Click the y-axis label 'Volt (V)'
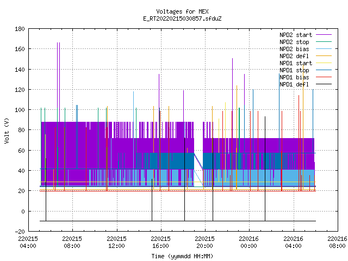Image resolution: width=348 pixels, height=261 pixels. coord(7,131)
